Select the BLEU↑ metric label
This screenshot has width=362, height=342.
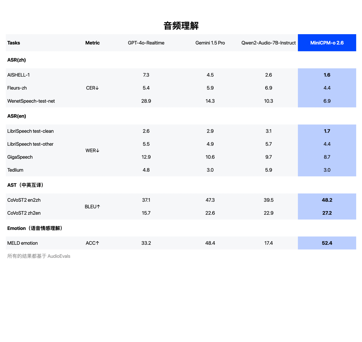pos(92,207)
